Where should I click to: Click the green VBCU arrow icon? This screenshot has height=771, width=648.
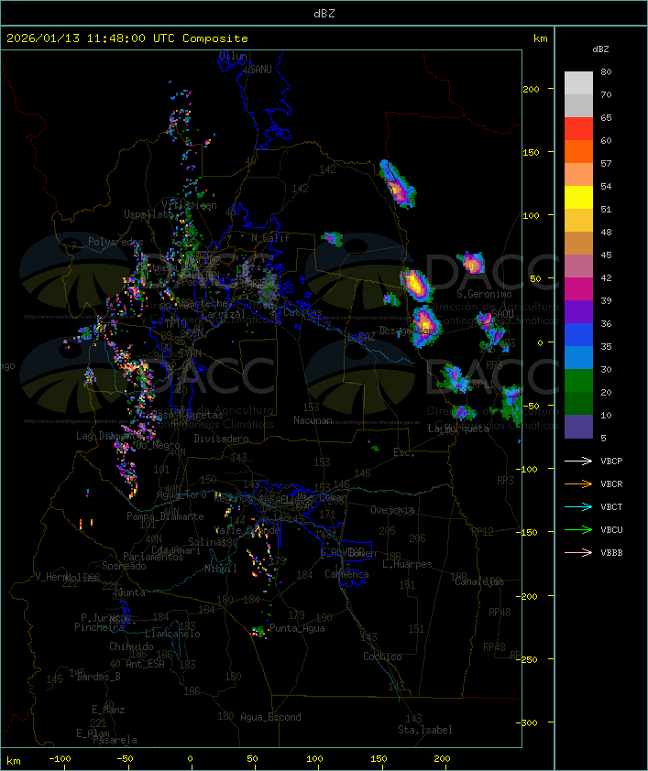point(579,529)
